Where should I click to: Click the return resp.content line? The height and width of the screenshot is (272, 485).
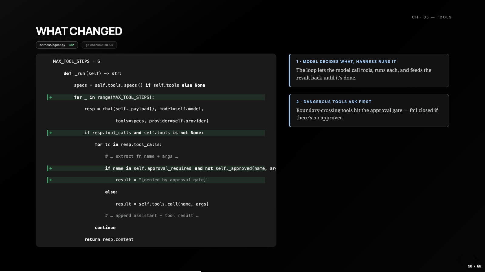pos(109,239)
